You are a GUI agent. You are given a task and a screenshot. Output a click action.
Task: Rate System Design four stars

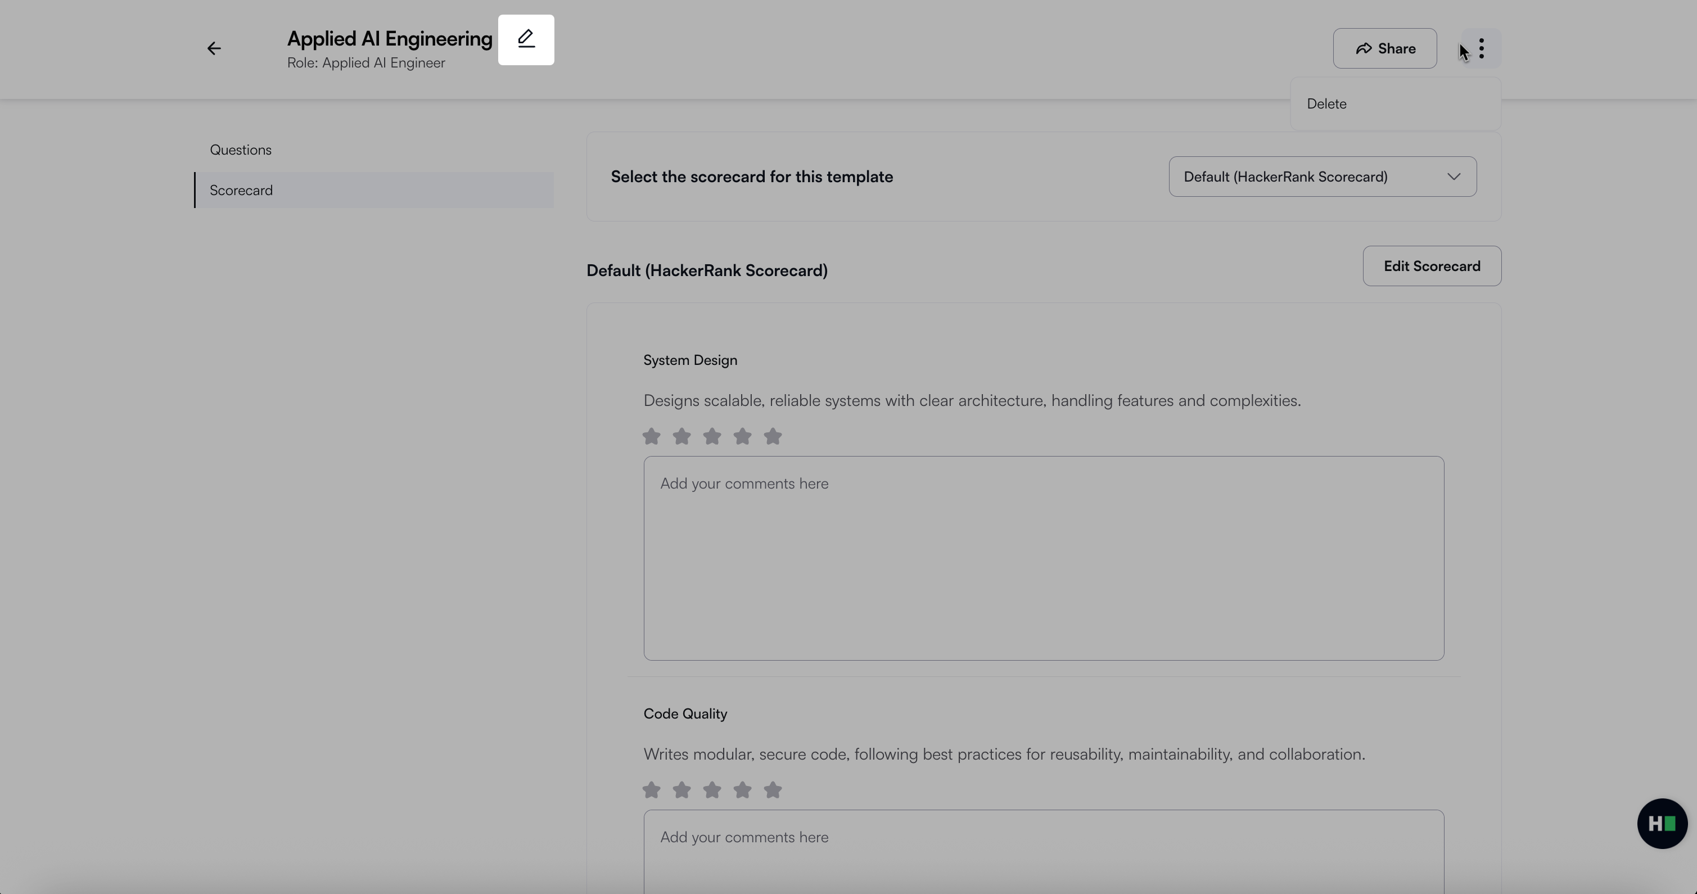pyautogui.click(x=742, y=436)
